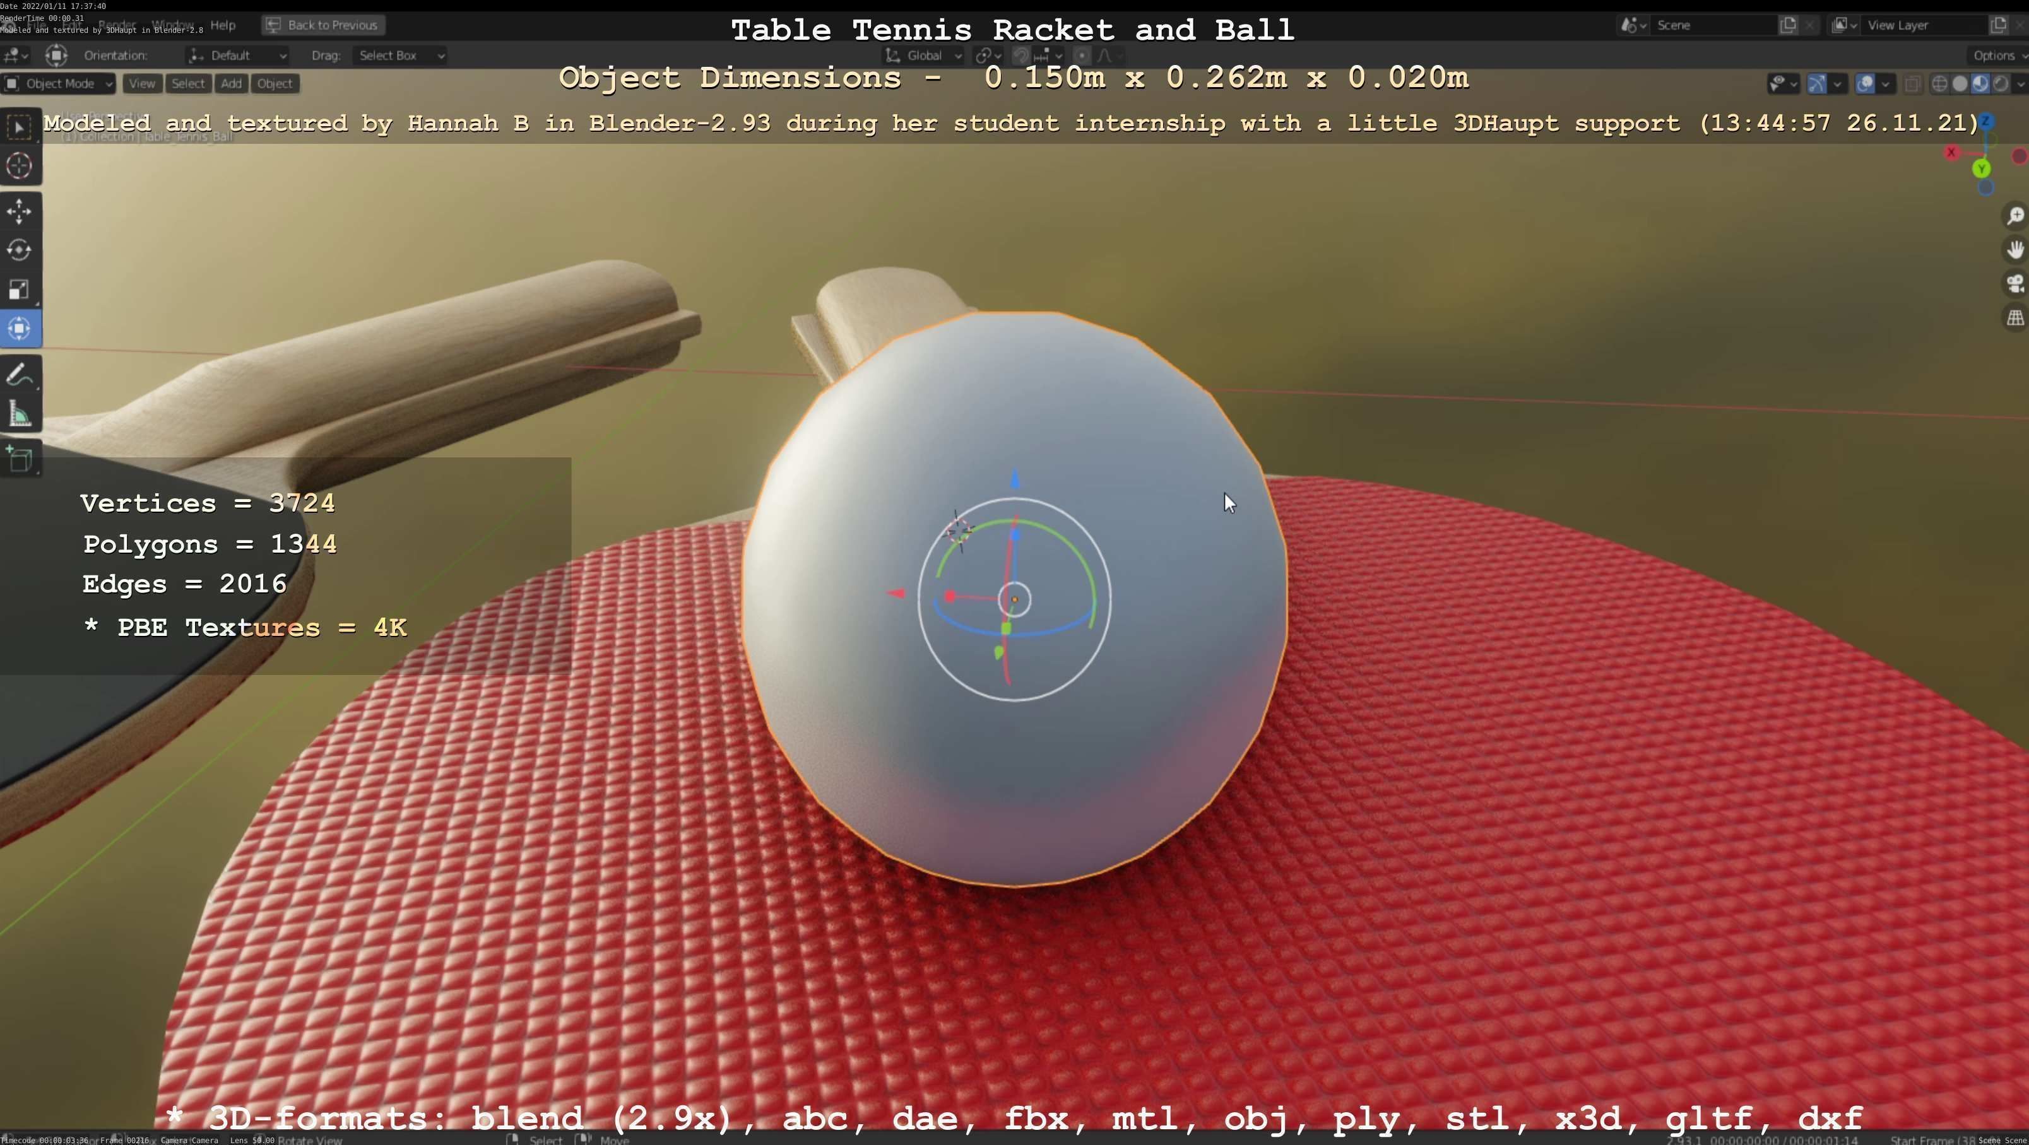This screenshot has height=1145, width=2029.
Task: Click the X axis on navigation gizmo
Action: click(1951, 153)
